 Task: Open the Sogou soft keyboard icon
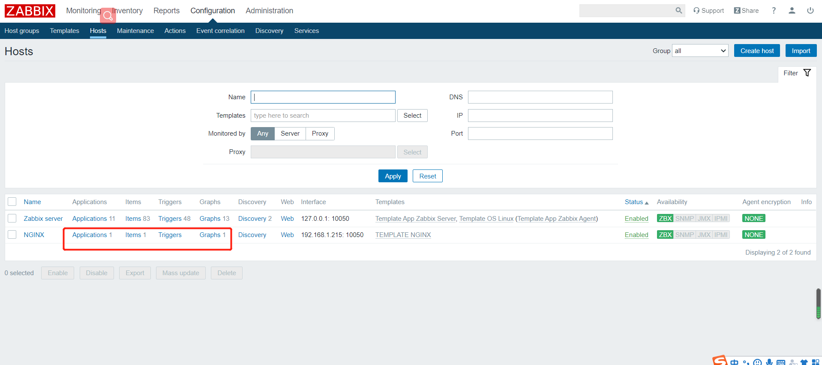point(781,362)
